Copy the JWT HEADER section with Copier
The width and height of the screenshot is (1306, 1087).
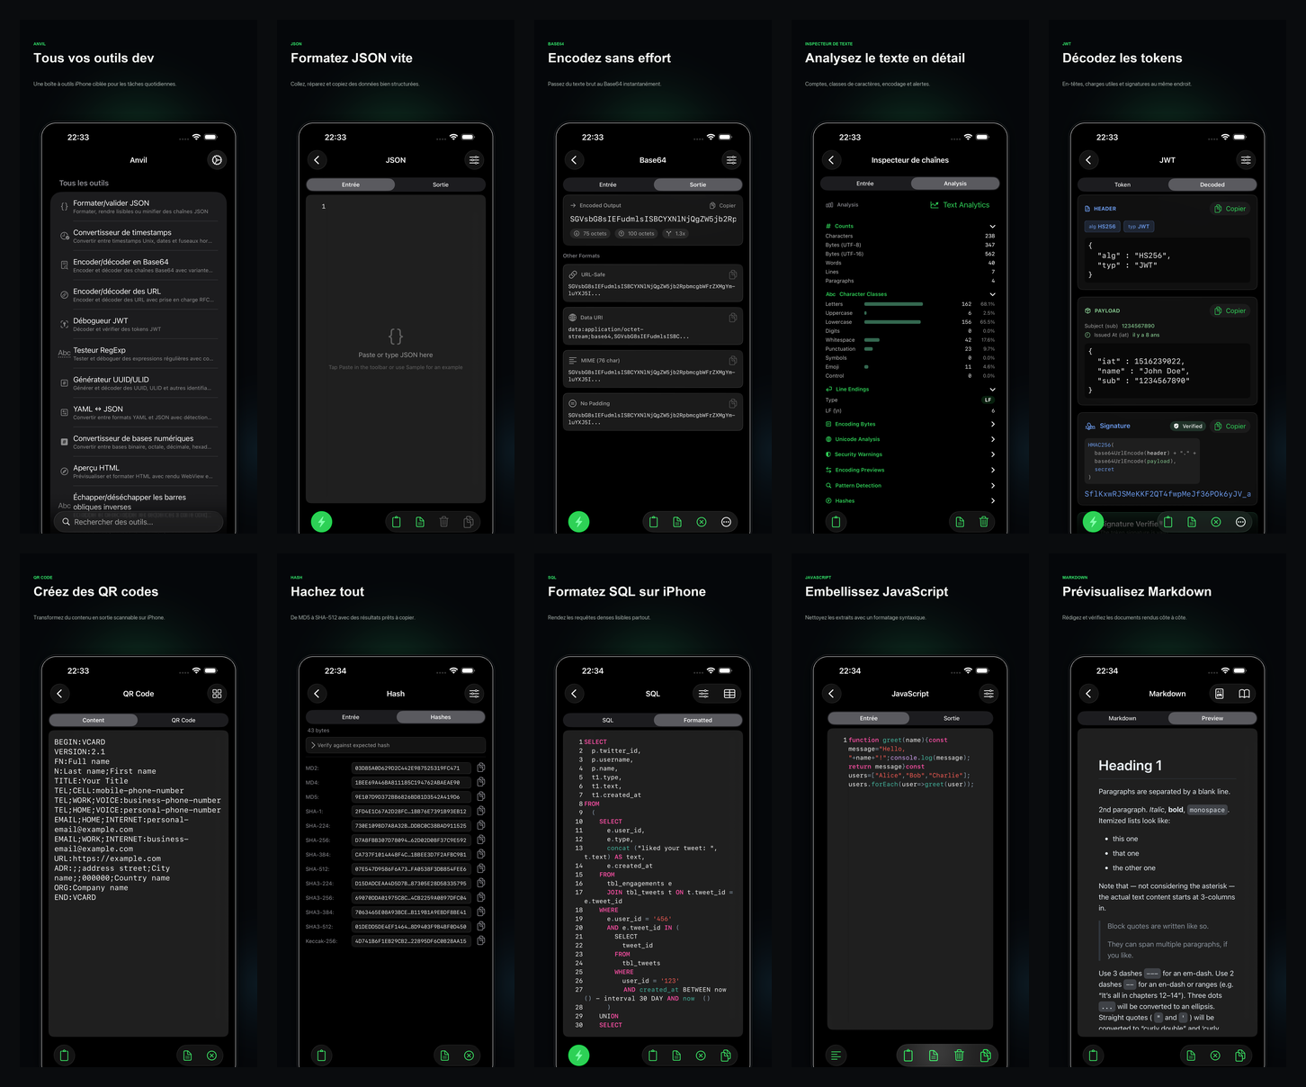pyautogui.click(x=1230, y=209)
